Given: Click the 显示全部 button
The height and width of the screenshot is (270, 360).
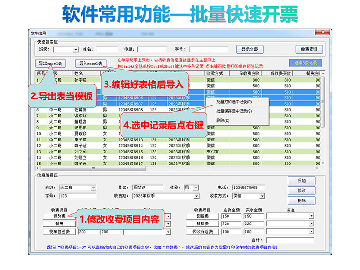Looking at the screenshot, I should (250, 49).
